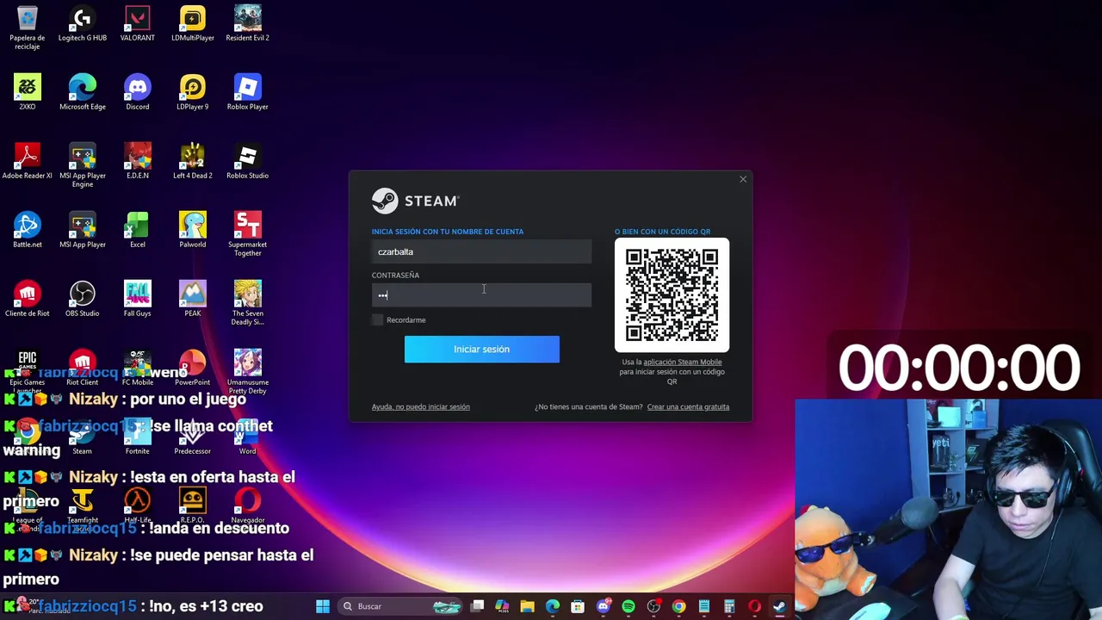Switch to Steam in the taskbar
This screenshot has width=1102, height=620.
779,606
